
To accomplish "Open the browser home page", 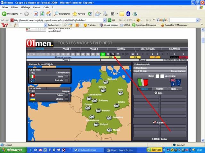I will tap(49, 14).
